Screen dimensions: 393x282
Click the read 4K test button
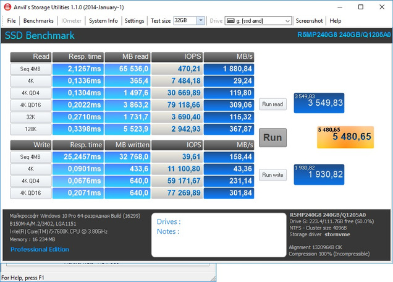coord(30,81)
